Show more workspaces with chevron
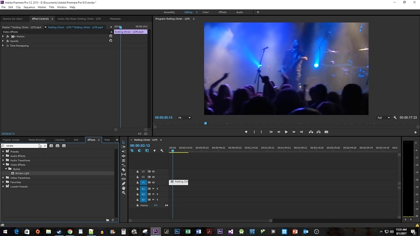Screen dimensions: 420x236 point(258,12)
